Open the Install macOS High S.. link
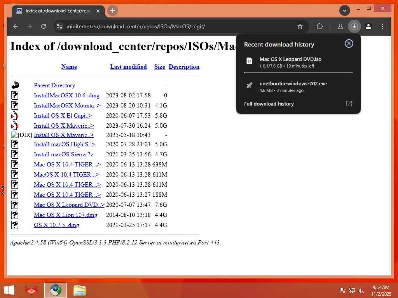Screen dimensions: 398x298 (65, 144)
